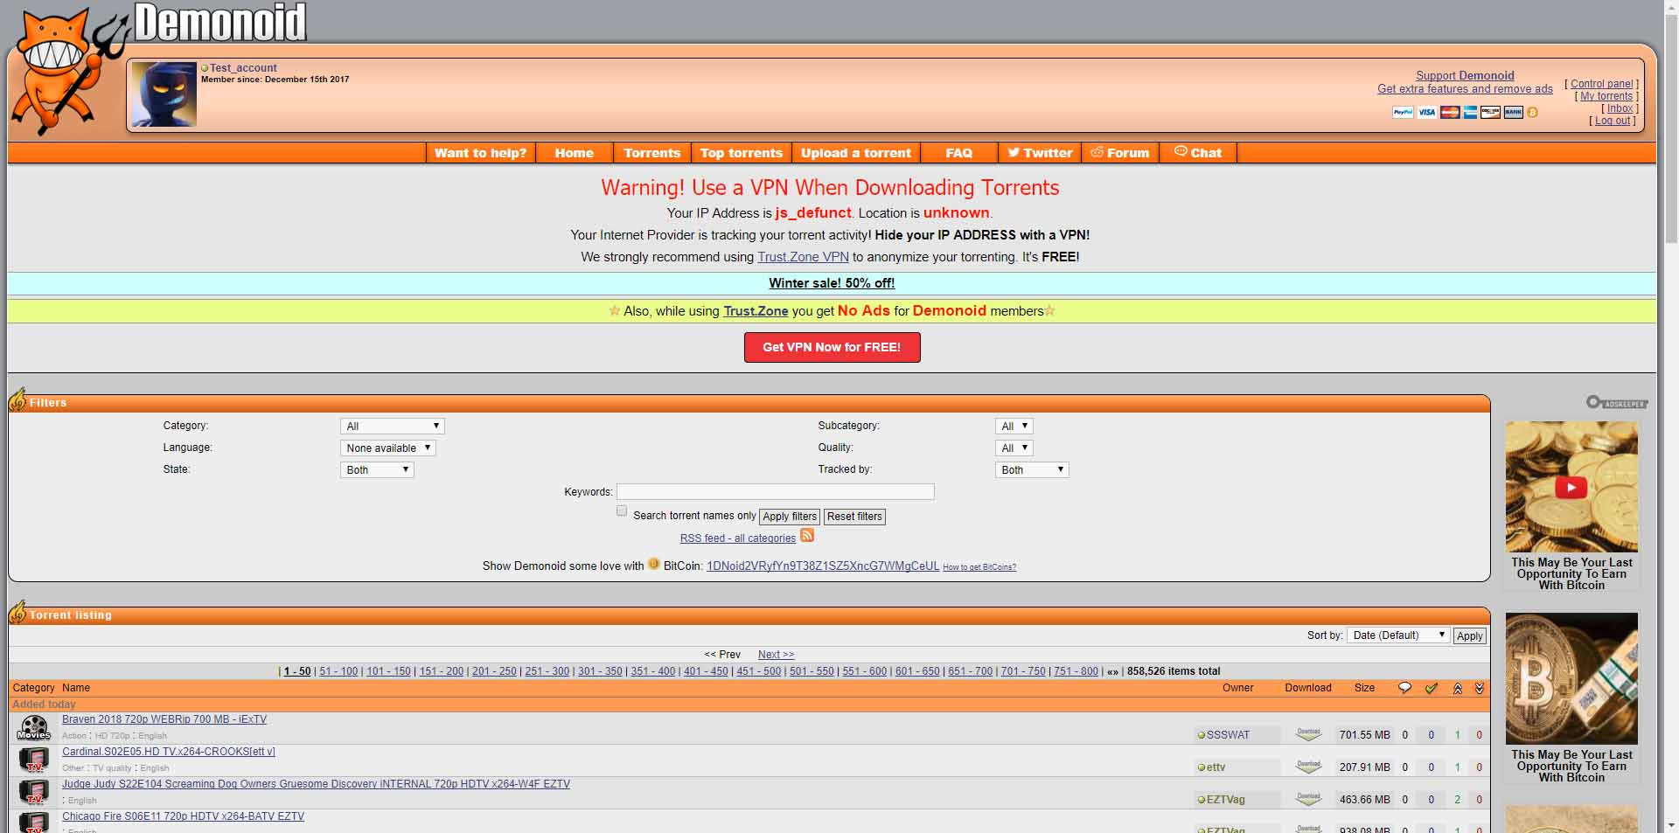Image resolution: width=1679 pixels, height=833 pixels.
Task: Click the download arrow icon for Braven 2018
Action: pyautogui.click(x=1308, y=734)
